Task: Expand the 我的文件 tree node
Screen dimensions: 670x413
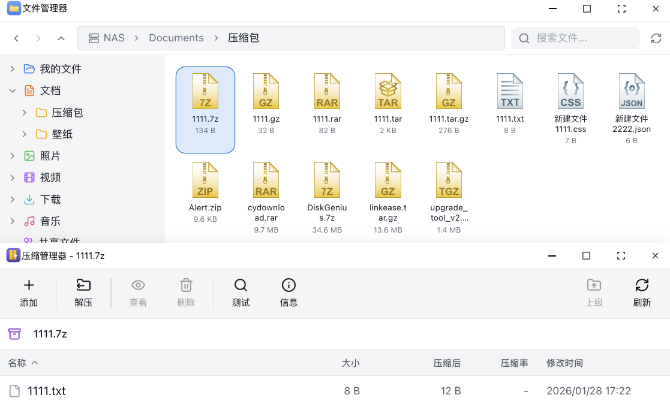Action: coord(13,69)
